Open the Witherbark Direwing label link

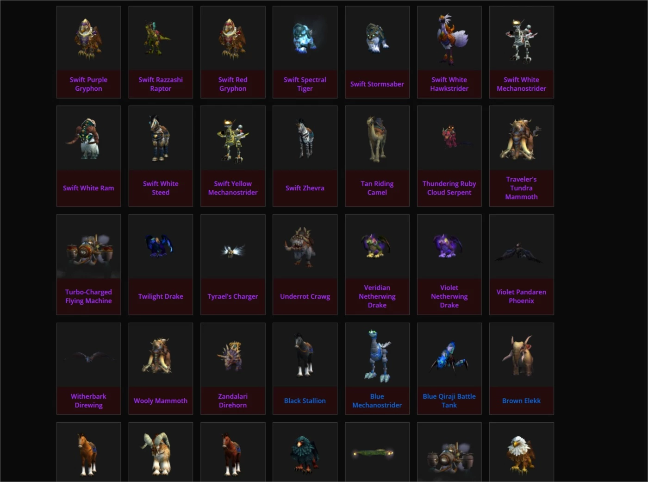88,401
